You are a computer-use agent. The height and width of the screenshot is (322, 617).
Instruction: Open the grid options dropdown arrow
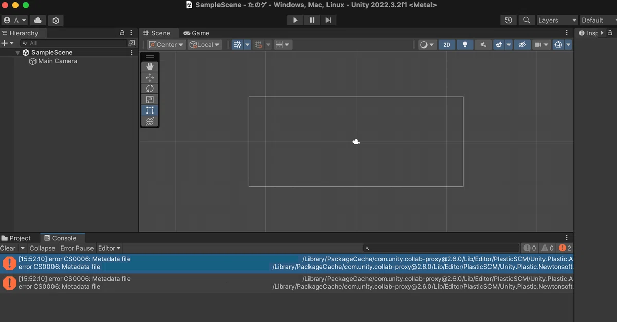coord(247,45)
